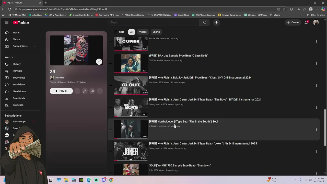Screen dimensions: 327x184
Task: Show more bookmarks chevron
Action: coord(301,15)
